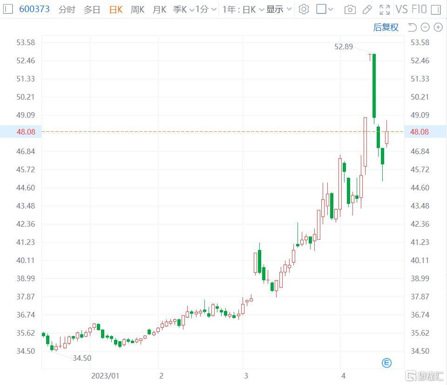
Task: Expand the layout selector dropdown arrow
Action: coord(331,9)
